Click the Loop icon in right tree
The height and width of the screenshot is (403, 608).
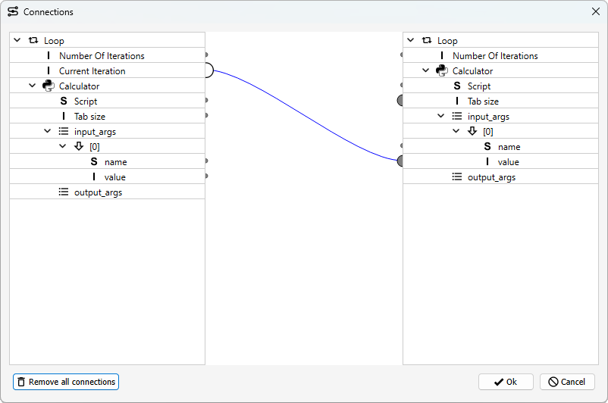[427, 40]
